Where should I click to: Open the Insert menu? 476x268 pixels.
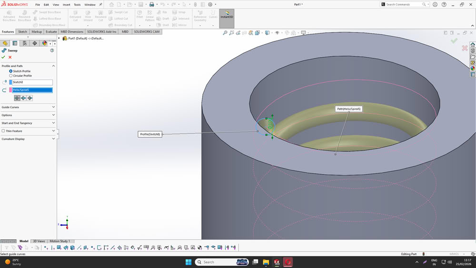click(x=66, y=4)
